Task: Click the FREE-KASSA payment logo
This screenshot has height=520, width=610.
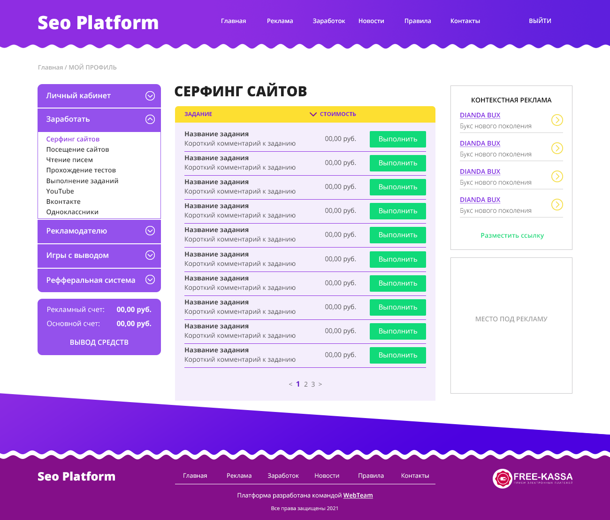Action: click(x=533, y=479)
